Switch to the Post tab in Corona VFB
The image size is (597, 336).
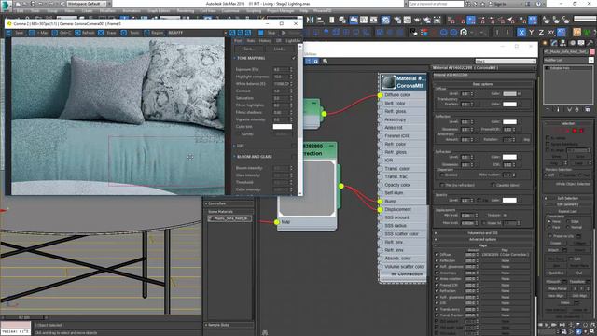[x=238, y=40]
